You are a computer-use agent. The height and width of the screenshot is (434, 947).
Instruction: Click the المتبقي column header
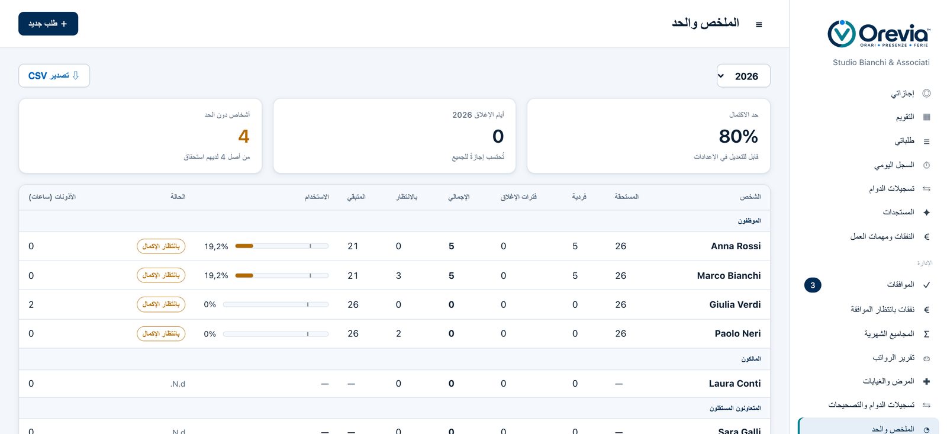click(x=356, y=197)
